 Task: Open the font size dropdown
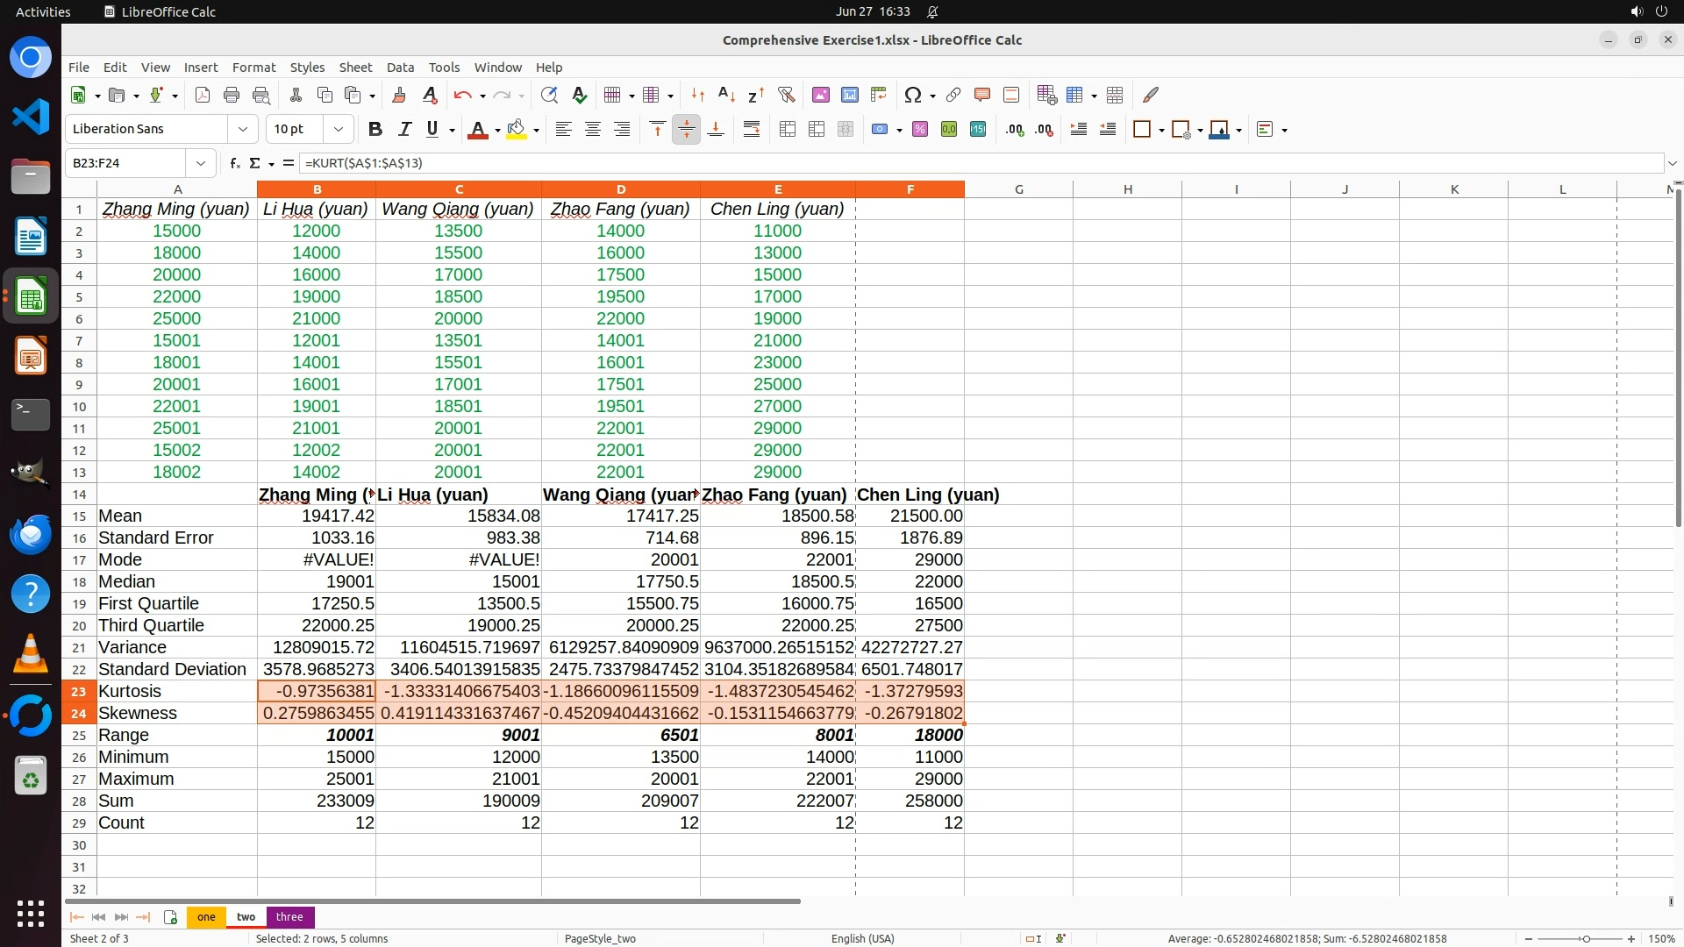click(x=338, y=130)
